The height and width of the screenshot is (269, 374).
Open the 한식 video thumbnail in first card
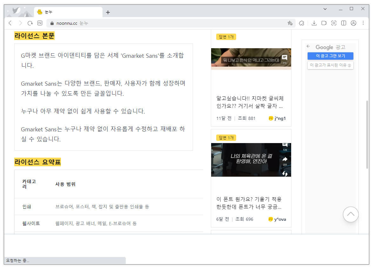[251, 59]
